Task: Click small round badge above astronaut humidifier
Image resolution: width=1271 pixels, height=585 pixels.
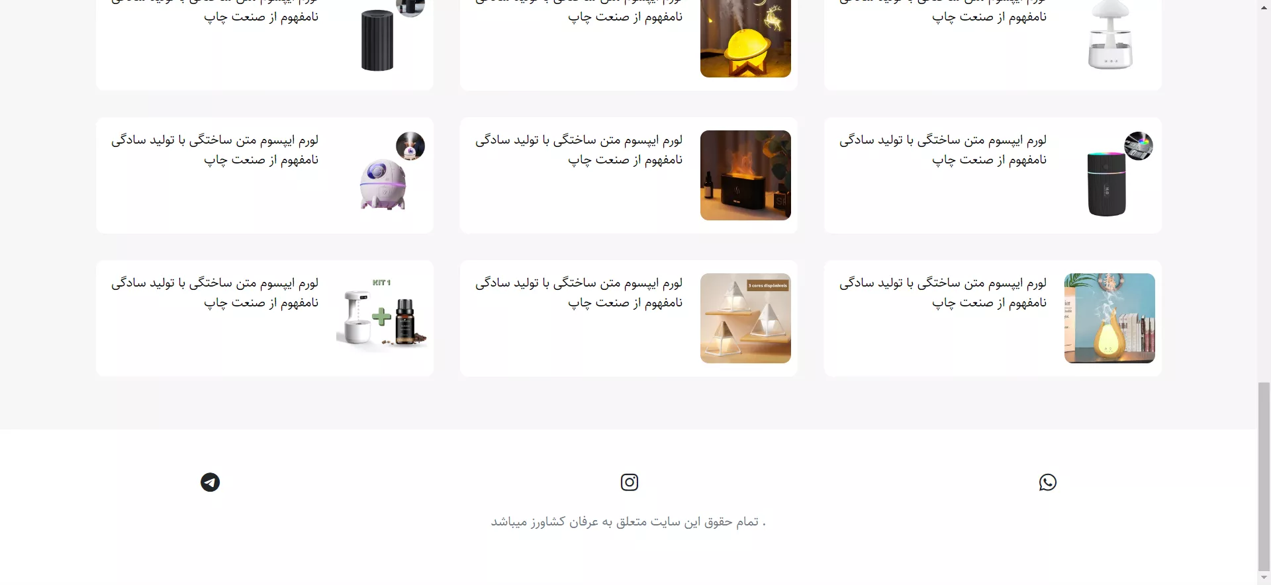Action: [x=410, y=146]
